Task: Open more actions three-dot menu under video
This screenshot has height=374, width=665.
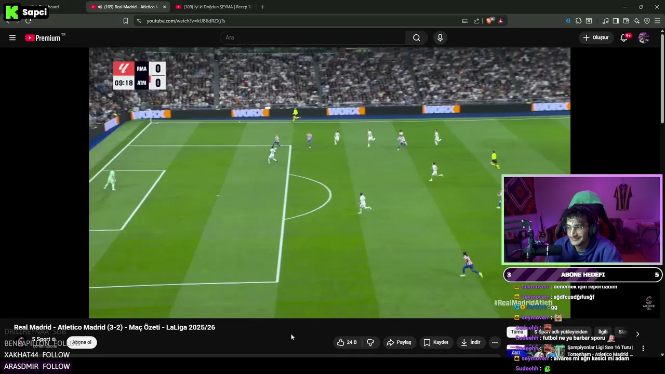Action: pyautogui.click(x=495, y=342)
